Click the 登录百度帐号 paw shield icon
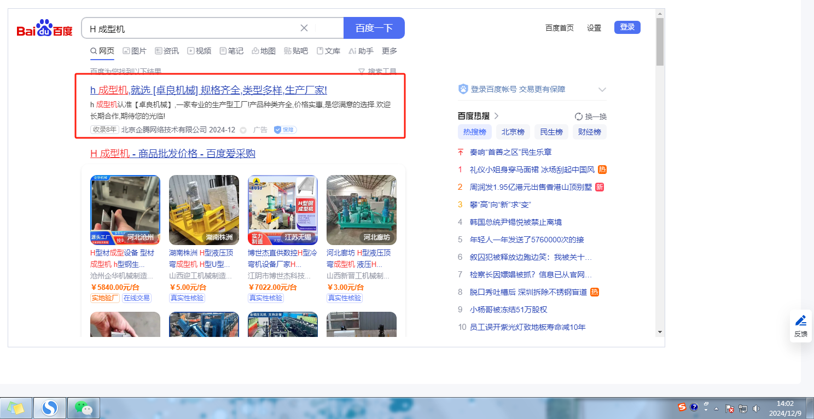This screenshot has width=814, height=419. tap(463, 89)
